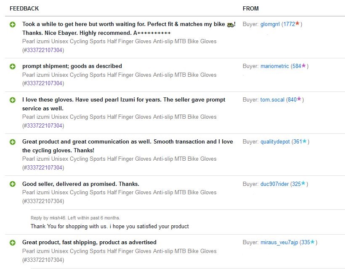
Task: Open the mariometric buyer profile link
Action: click(x=274, y=66)
